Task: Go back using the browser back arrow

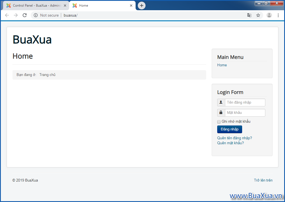Action: (x=7, y=15)
